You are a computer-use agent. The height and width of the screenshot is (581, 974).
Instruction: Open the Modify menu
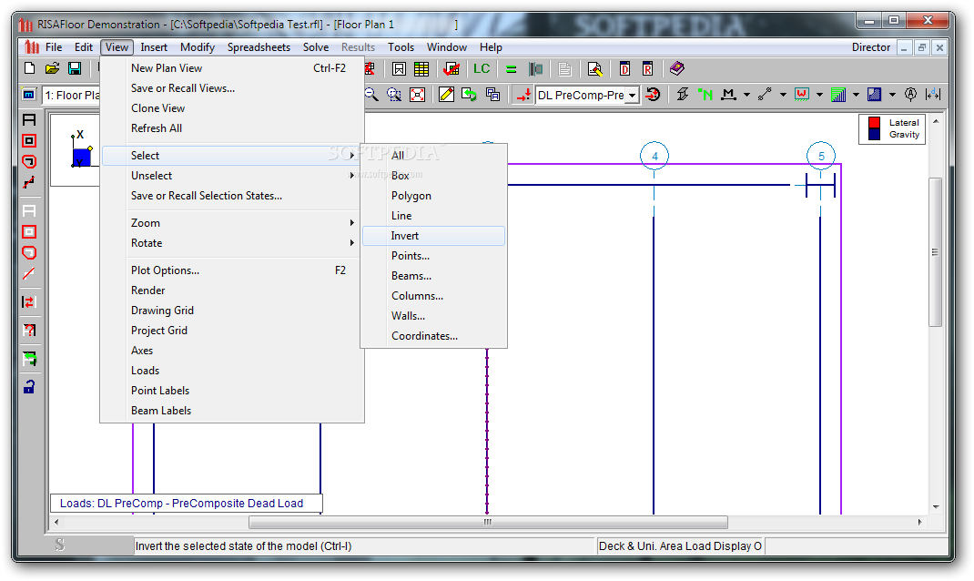(197, 47)
